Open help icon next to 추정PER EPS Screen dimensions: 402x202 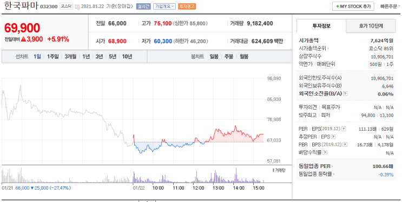tap(333, 137)
